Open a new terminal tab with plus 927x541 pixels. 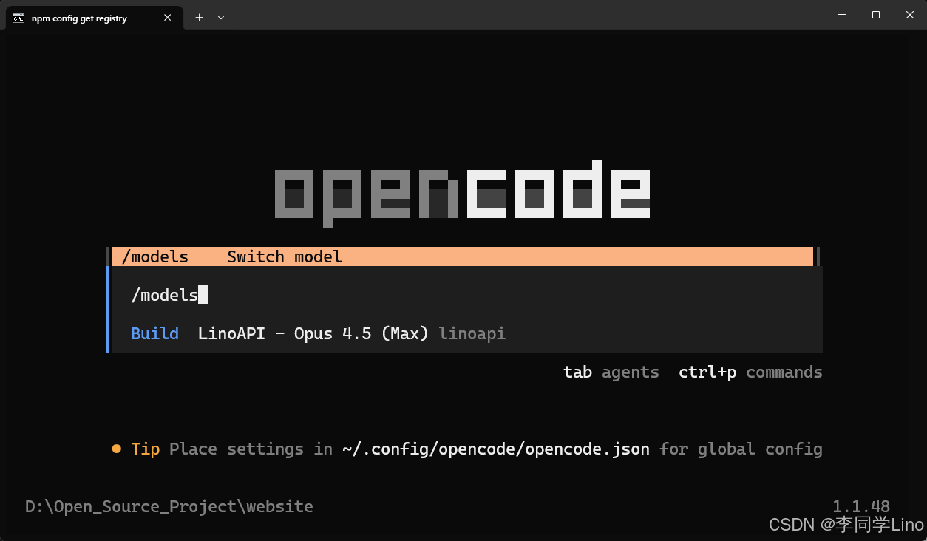click(199, 18)
